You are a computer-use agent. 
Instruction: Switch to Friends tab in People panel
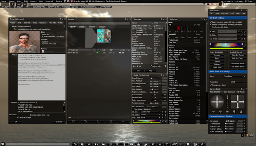(82, 27)
